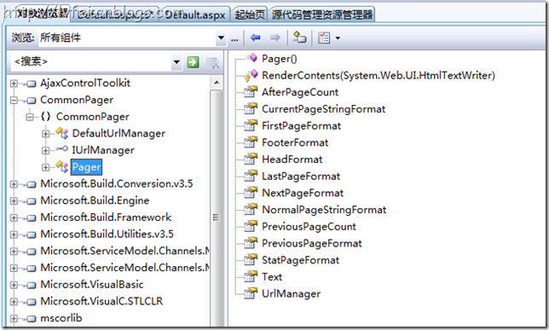The width and height of the screenshot is (549, 330).
Task: Click the forward navigation arrow icon
Action: [275, 38]
